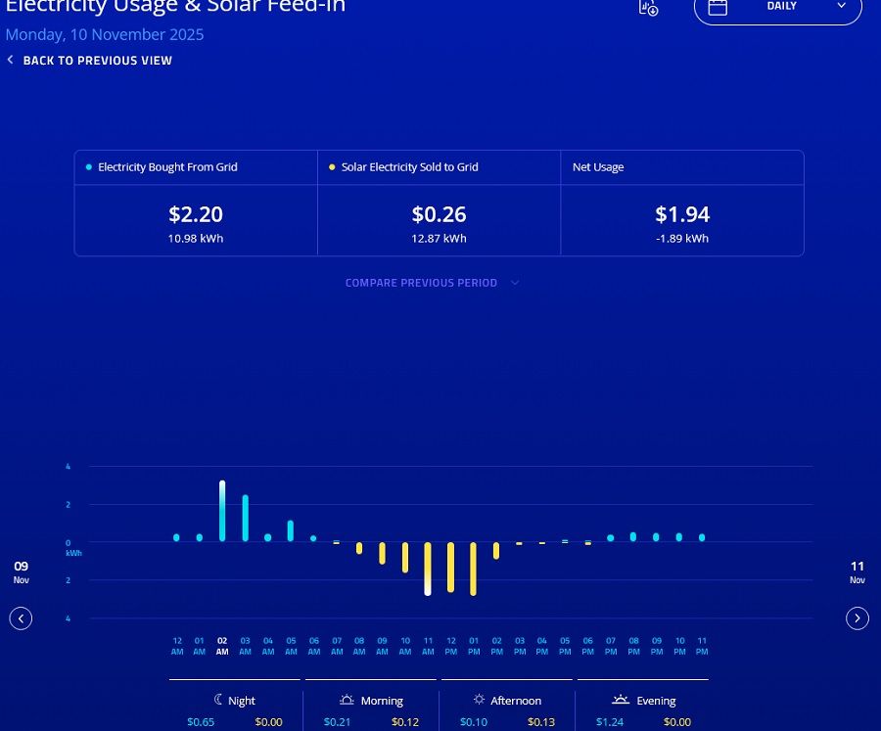Screen dimensions: 881x731
Task: Click the Evening sunset icon
Action: pyautogui.click(x=620, y=701)
